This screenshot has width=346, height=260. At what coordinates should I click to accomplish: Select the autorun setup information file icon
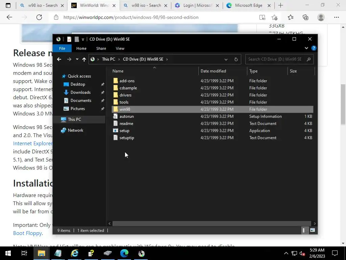pos(116,116)
